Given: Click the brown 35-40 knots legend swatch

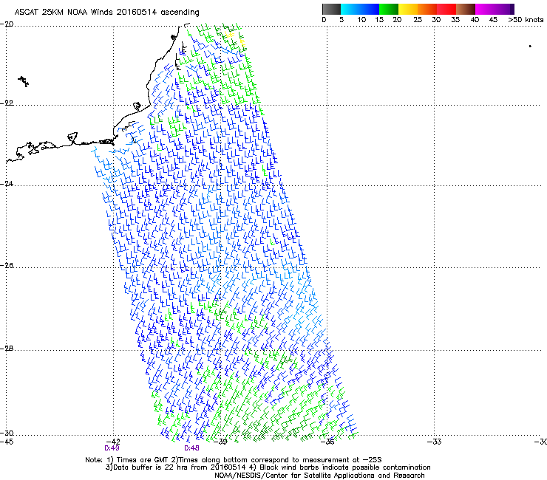Looking at the screenshot, I should tap(466, 9).
